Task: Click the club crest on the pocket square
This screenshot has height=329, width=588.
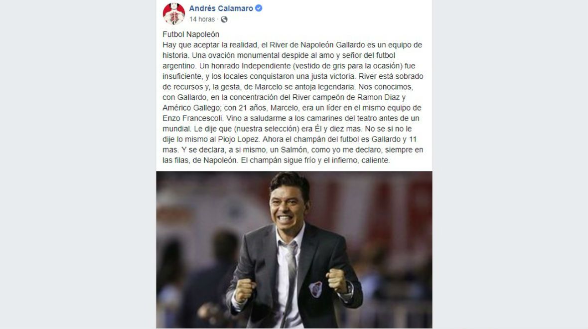Action: click(x=316, y=289)
